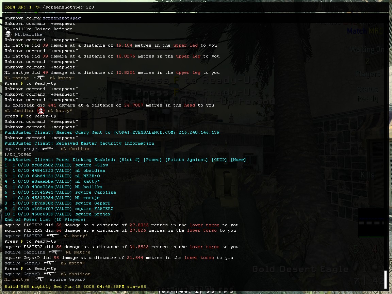Viewport: 392px width, 294px height.
Task: Click the 27.8035 distance value
Action: (139, 225)
